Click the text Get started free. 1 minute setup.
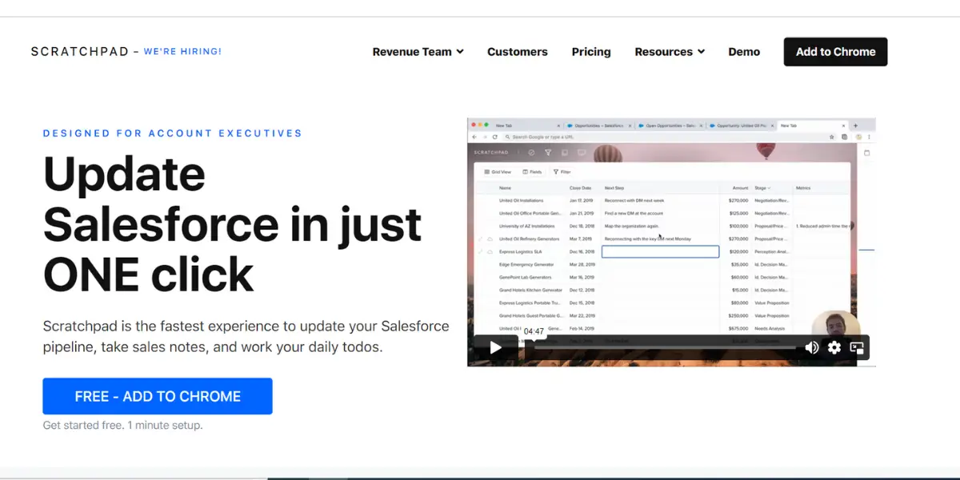The image size is (960, 480). (122, 426)
